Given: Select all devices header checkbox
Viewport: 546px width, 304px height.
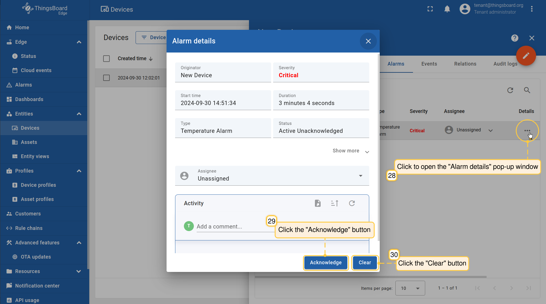Looking at the screenshot, I should coord(107,58).
